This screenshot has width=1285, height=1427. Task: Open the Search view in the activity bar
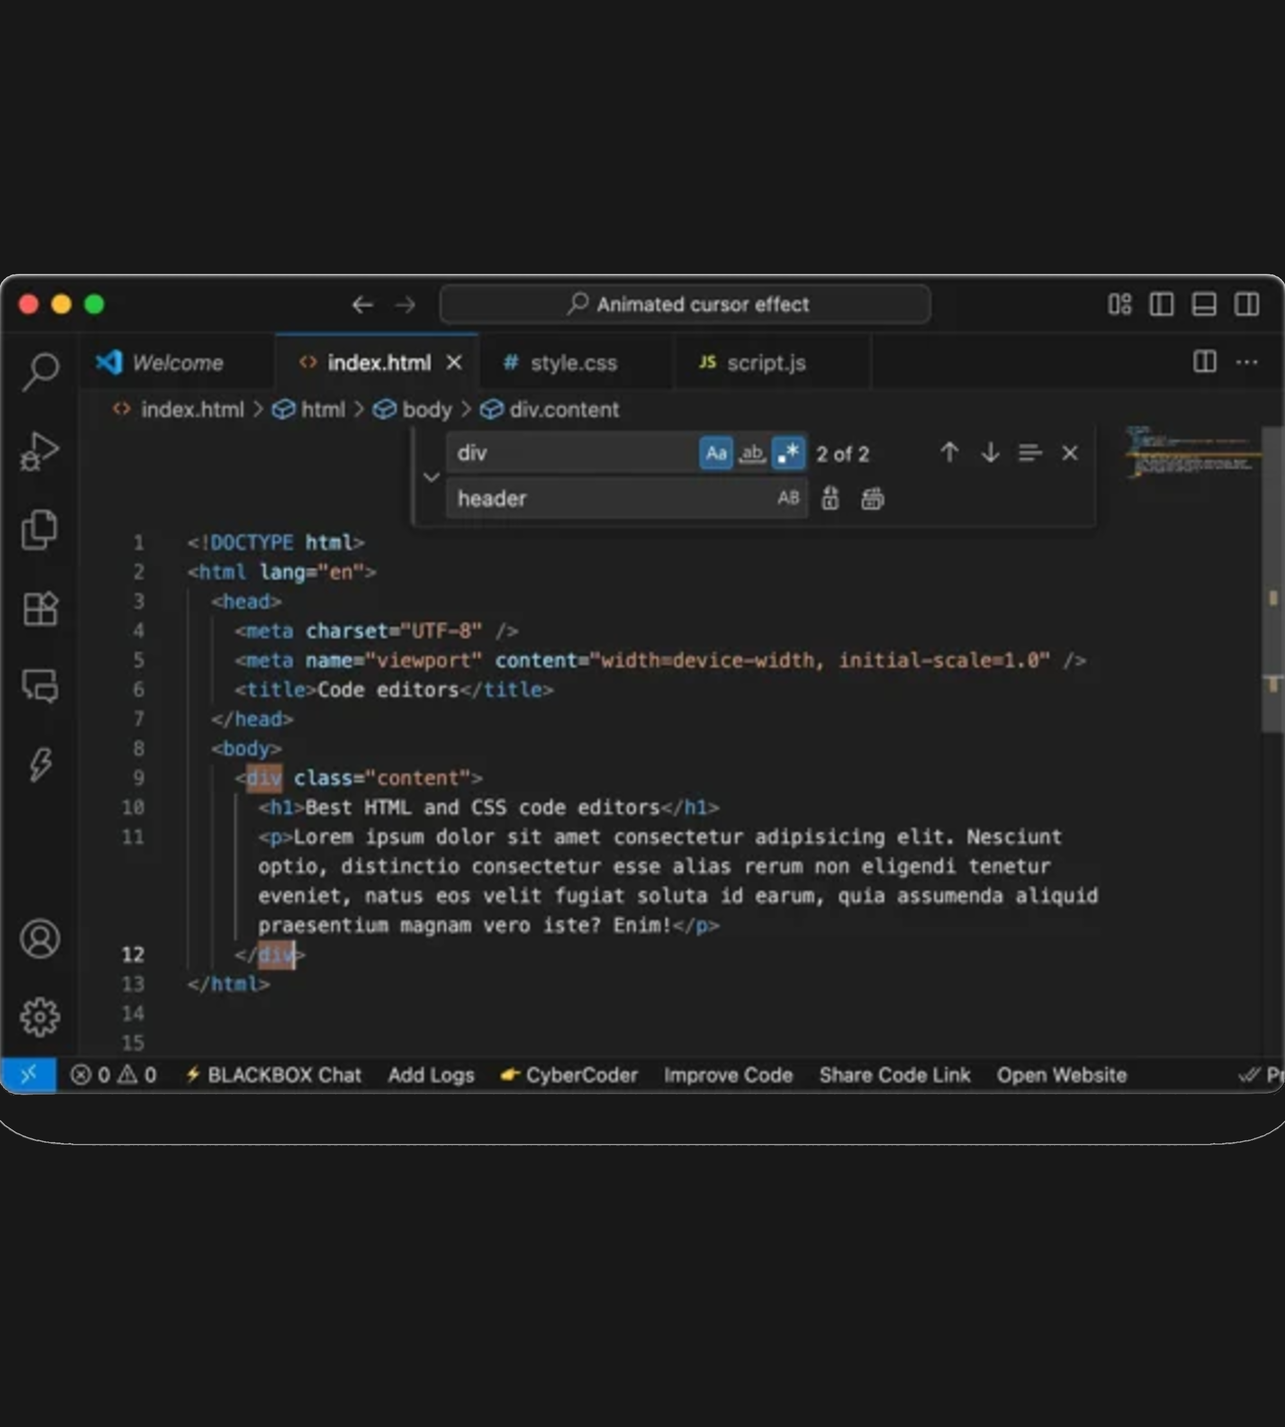point(40,371)
